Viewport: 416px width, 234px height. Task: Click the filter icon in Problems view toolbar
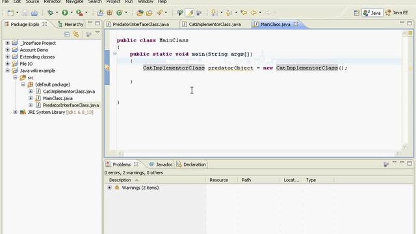coord(386,164)
